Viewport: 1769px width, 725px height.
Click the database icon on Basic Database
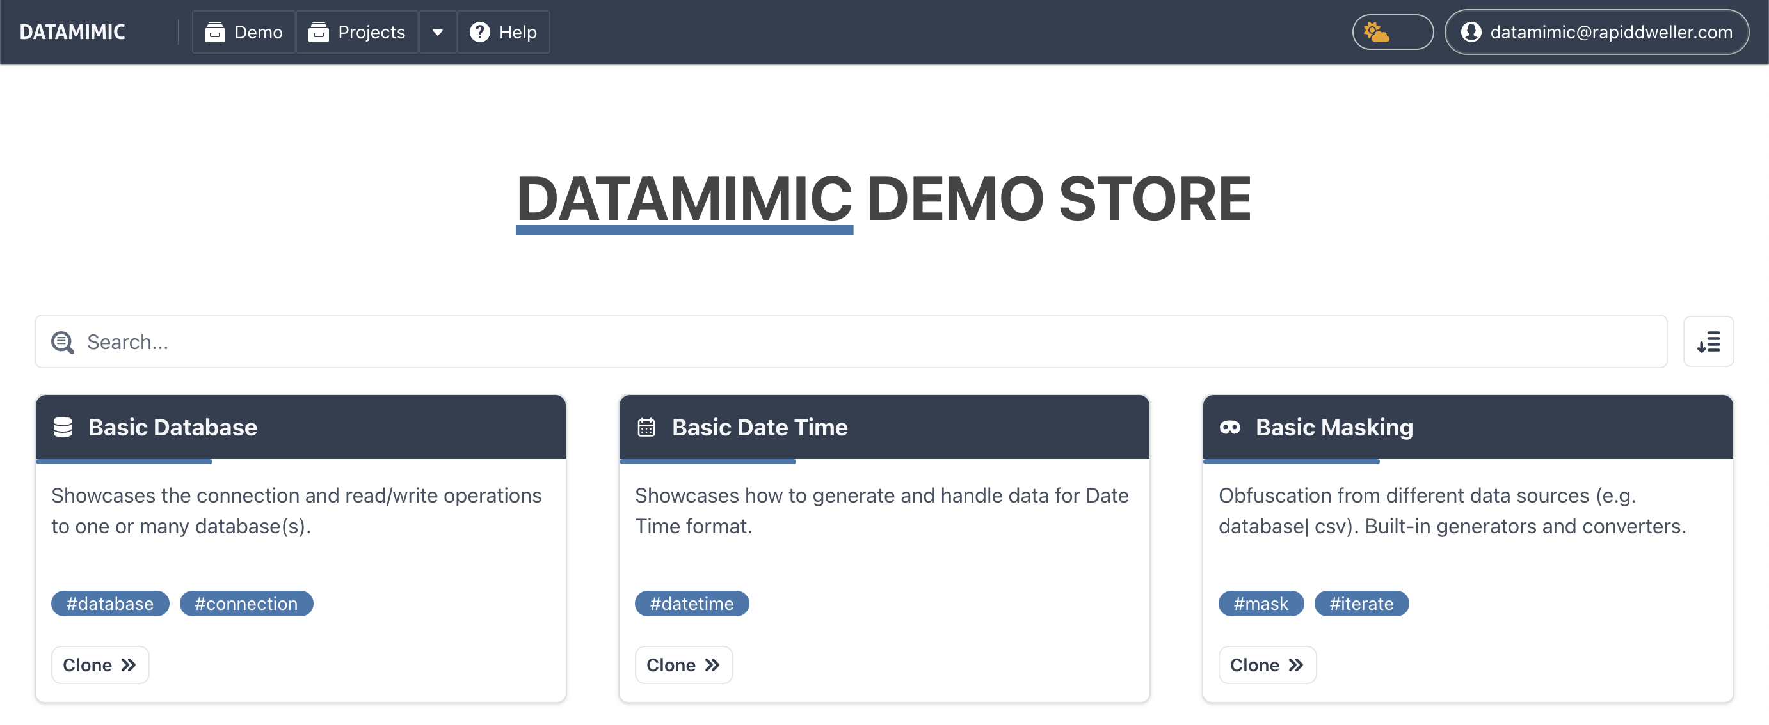63,426
